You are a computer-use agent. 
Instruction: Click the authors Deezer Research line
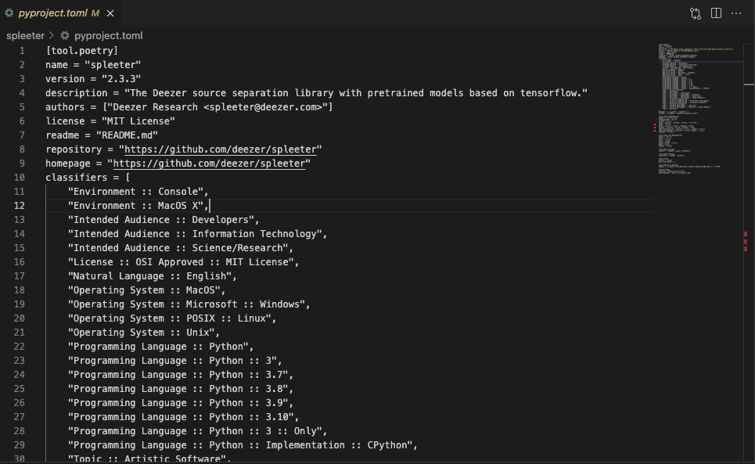pyautogui.click(x=189, y=107)
